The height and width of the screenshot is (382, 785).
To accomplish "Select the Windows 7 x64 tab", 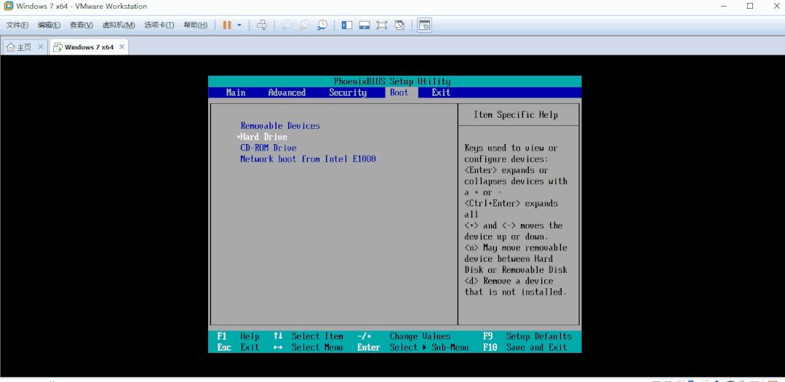I will tap(84, 47).
